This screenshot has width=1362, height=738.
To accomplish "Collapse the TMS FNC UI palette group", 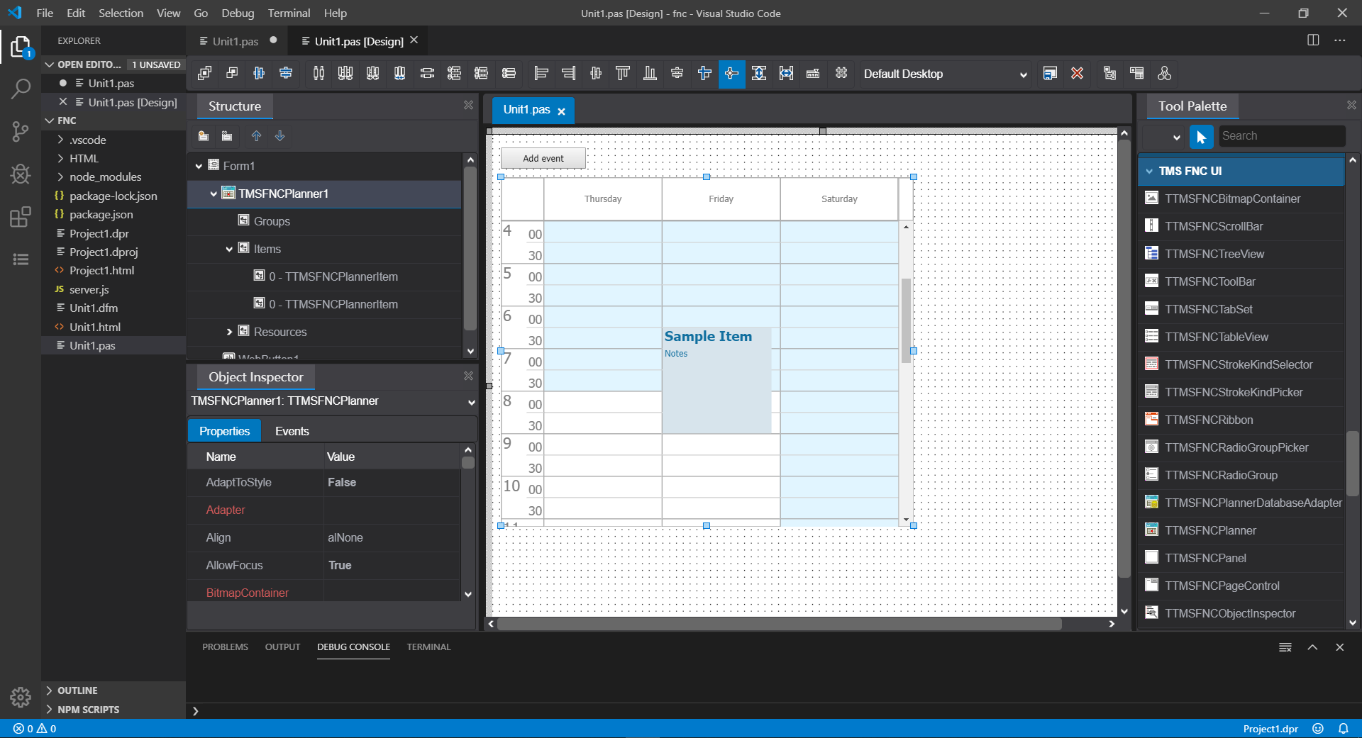I will [x=1149, y=171].
